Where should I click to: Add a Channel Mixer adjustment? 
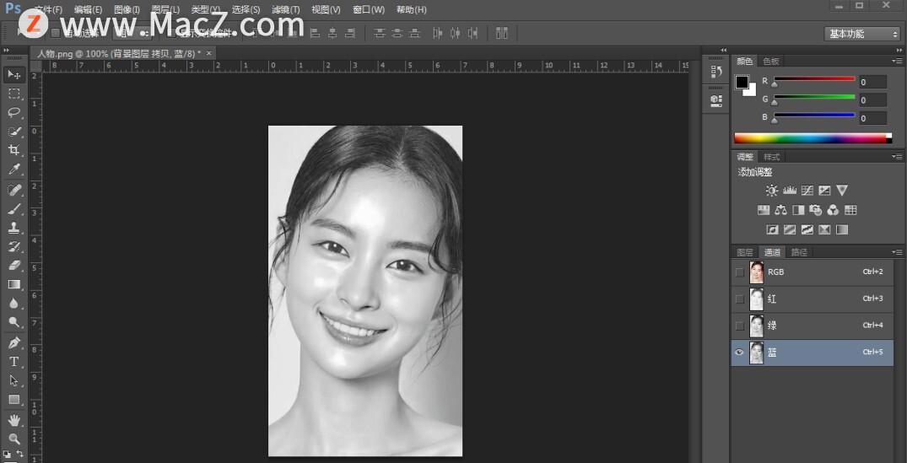point(833,210)
